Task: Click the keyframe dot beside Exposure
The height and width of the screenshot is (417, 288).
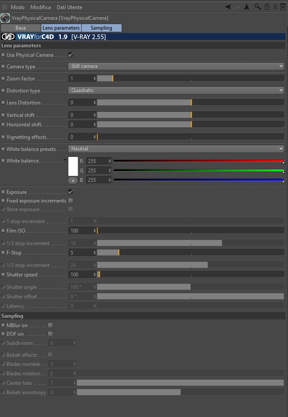Action: click(3, 192)
